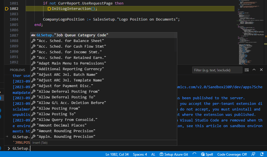
Task: Open go-to-line via Ln 1082, Col 34
Action: 117,154
